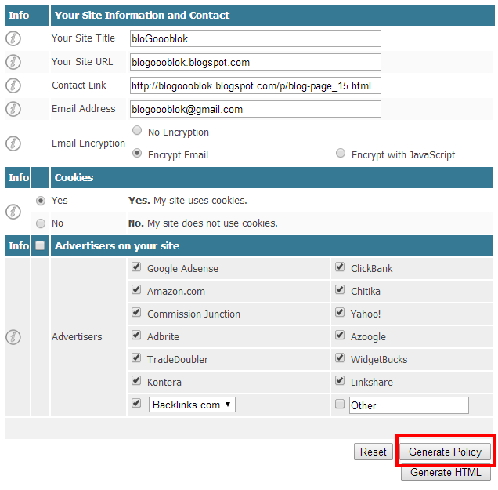Open the Backlinks.com dropdown list
This screenshot has width=498, height=490.
click(192, 405)
